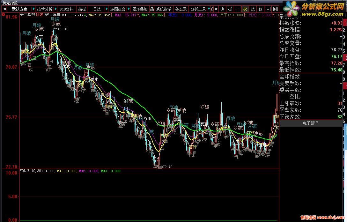347x222 pixels.
Task: Open 分析工具 analysis tools
Action: point(198,9)
